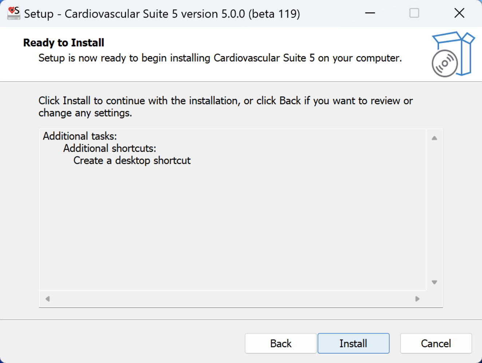Click the scroll-up arrow of the summary box
The height and width of the screenshot is (363, 482).
434,137
